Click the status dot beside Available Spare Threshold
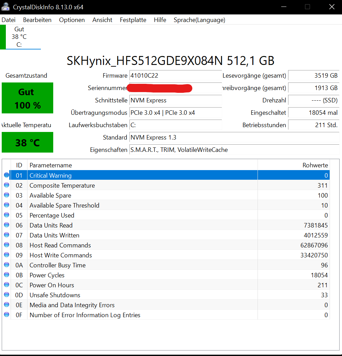The image size is (342, 356). (7, 205)
